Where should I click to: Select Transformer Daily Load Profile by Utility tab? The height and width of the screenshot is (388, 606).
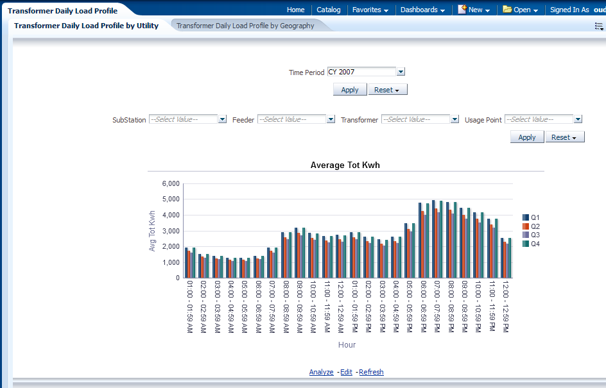(86, 26)
